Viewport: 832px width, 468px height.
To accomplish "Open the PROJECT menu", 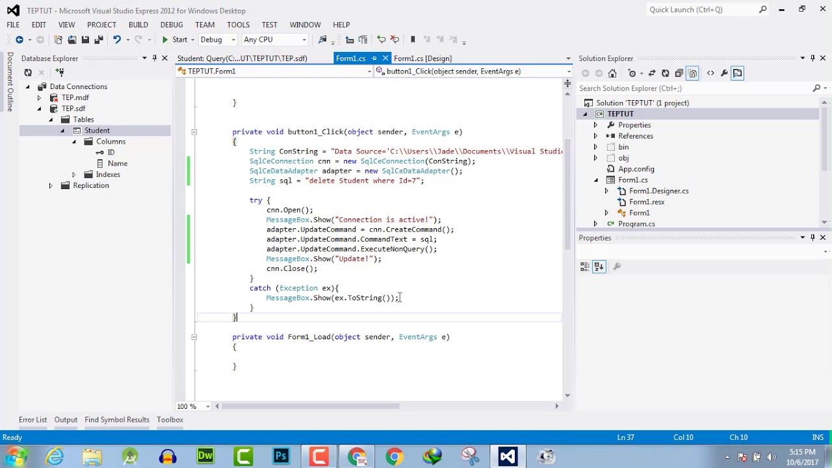I will (101, 25).
